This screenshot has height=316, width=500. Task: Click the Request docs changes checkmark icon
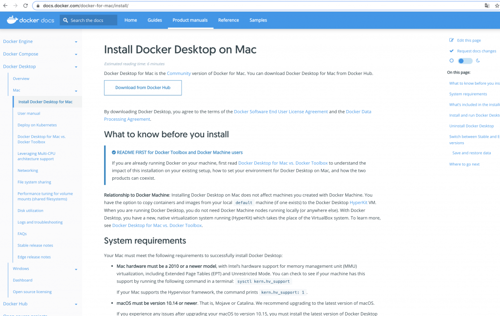point(451,51)
